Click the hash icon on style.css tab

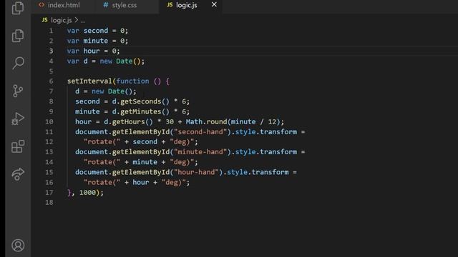105,5
